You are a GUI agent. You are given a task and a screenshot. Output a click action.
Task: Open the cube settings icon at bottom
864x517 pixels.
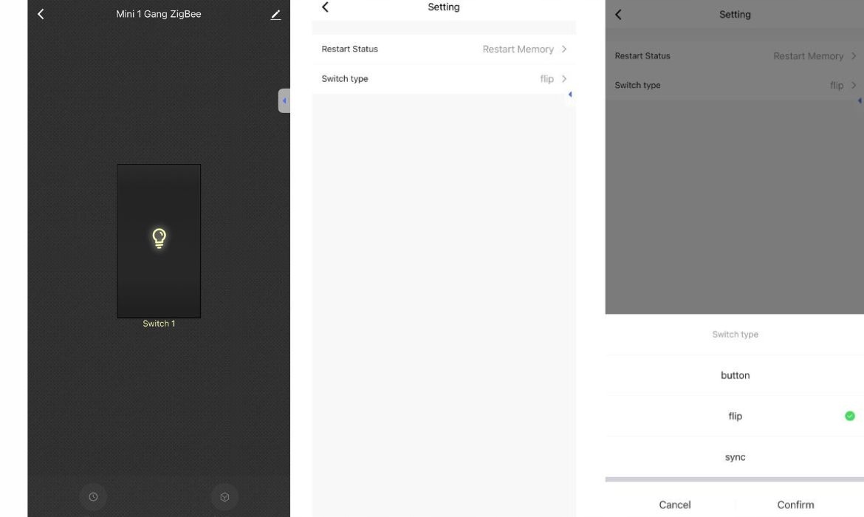pos(224,496)
